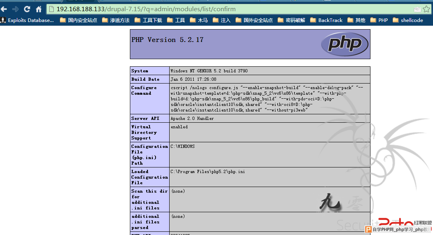
Task: Open the 其他 bookmark folder
Action: (356, 20)
